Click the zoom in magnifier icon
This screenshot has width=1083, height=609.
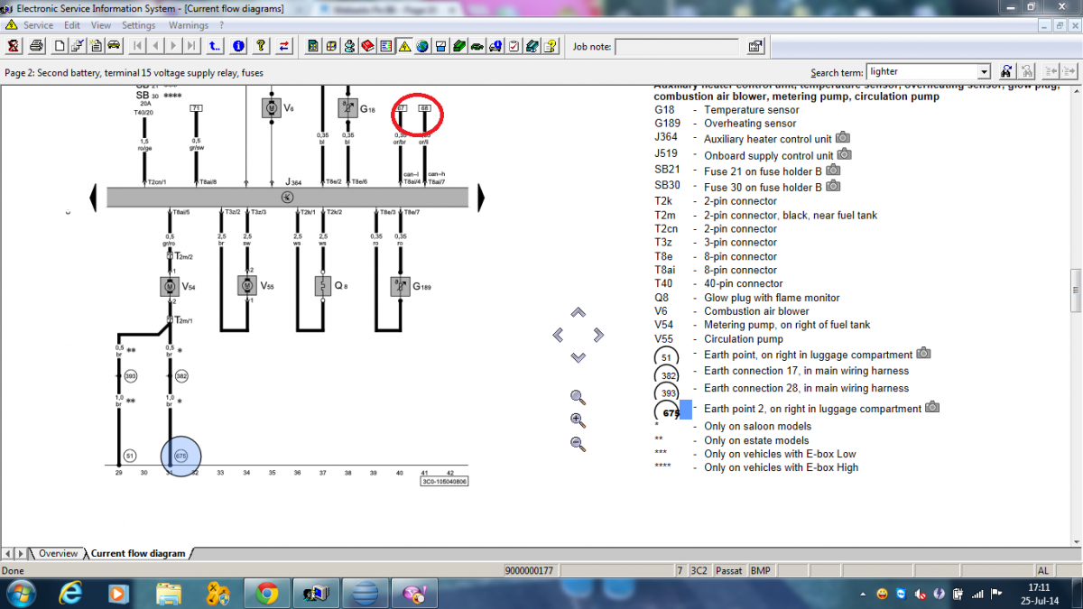[579, 420]
